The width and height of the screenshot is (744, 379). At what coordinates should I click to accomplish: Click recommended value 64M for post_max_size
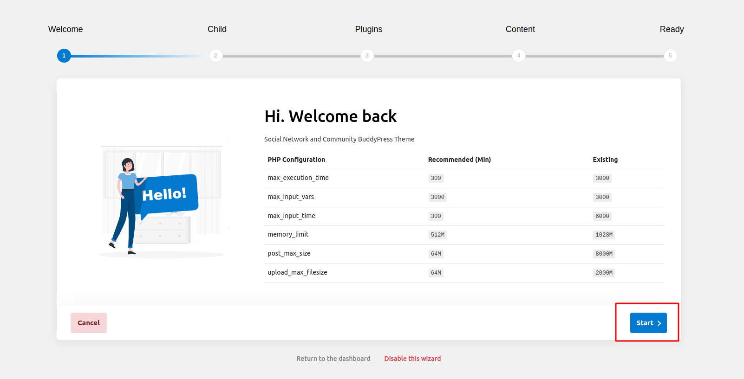(x=436, y=254)
